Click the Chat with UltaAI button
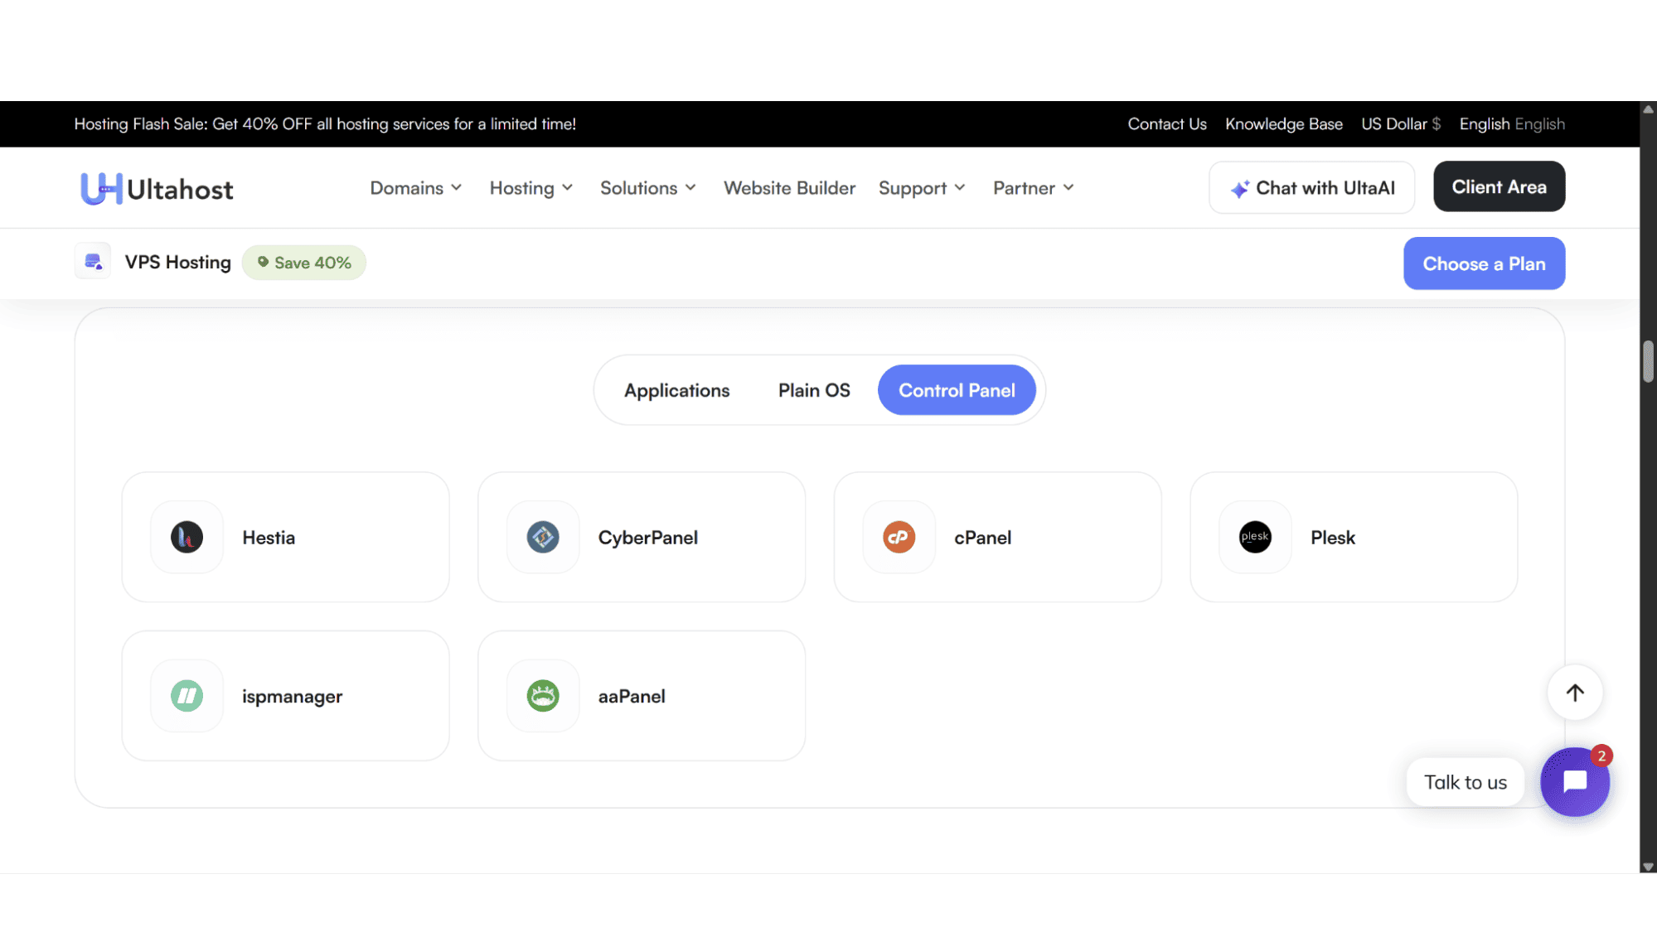Screen dimensions: 1657x932 coord(1311,187)
